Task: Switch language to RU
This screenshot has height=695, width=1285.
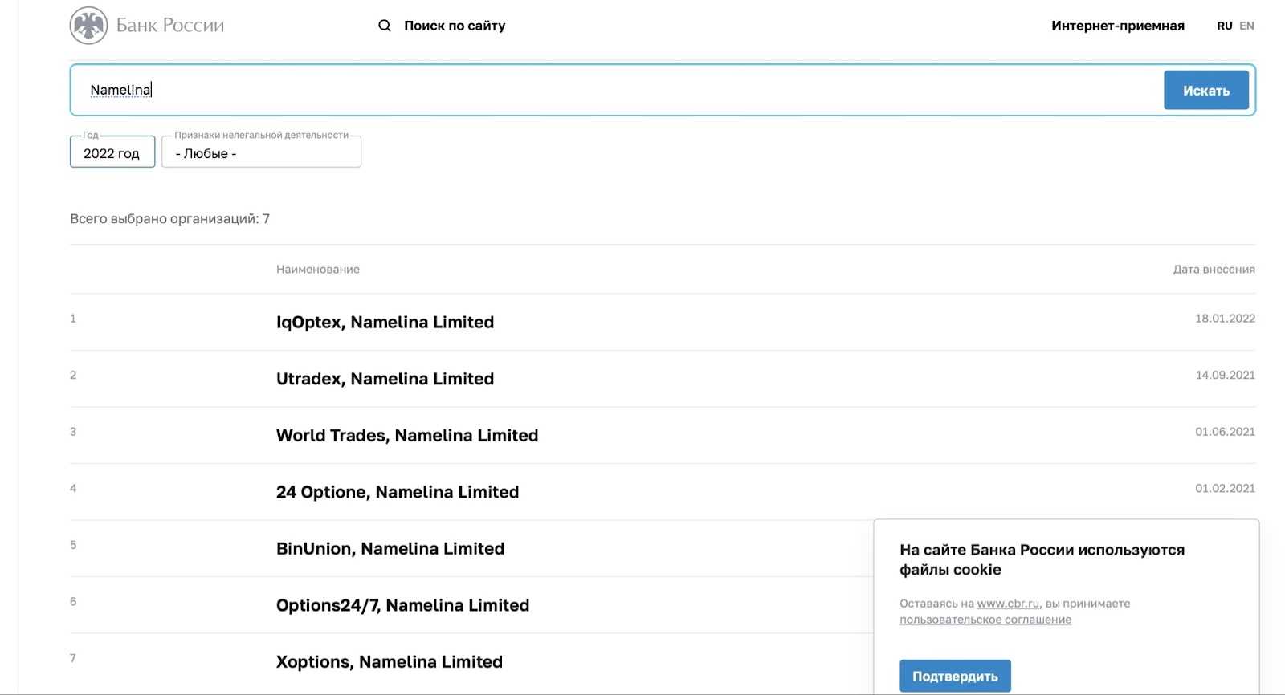Action: click(1224, 26)
